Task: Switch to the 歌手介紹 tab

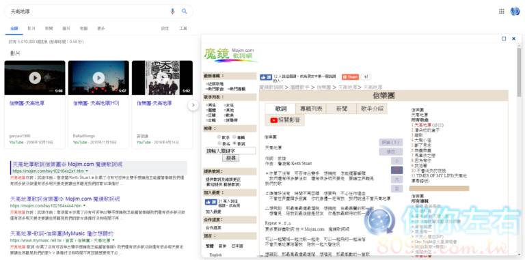Action: tap(372, 109)
